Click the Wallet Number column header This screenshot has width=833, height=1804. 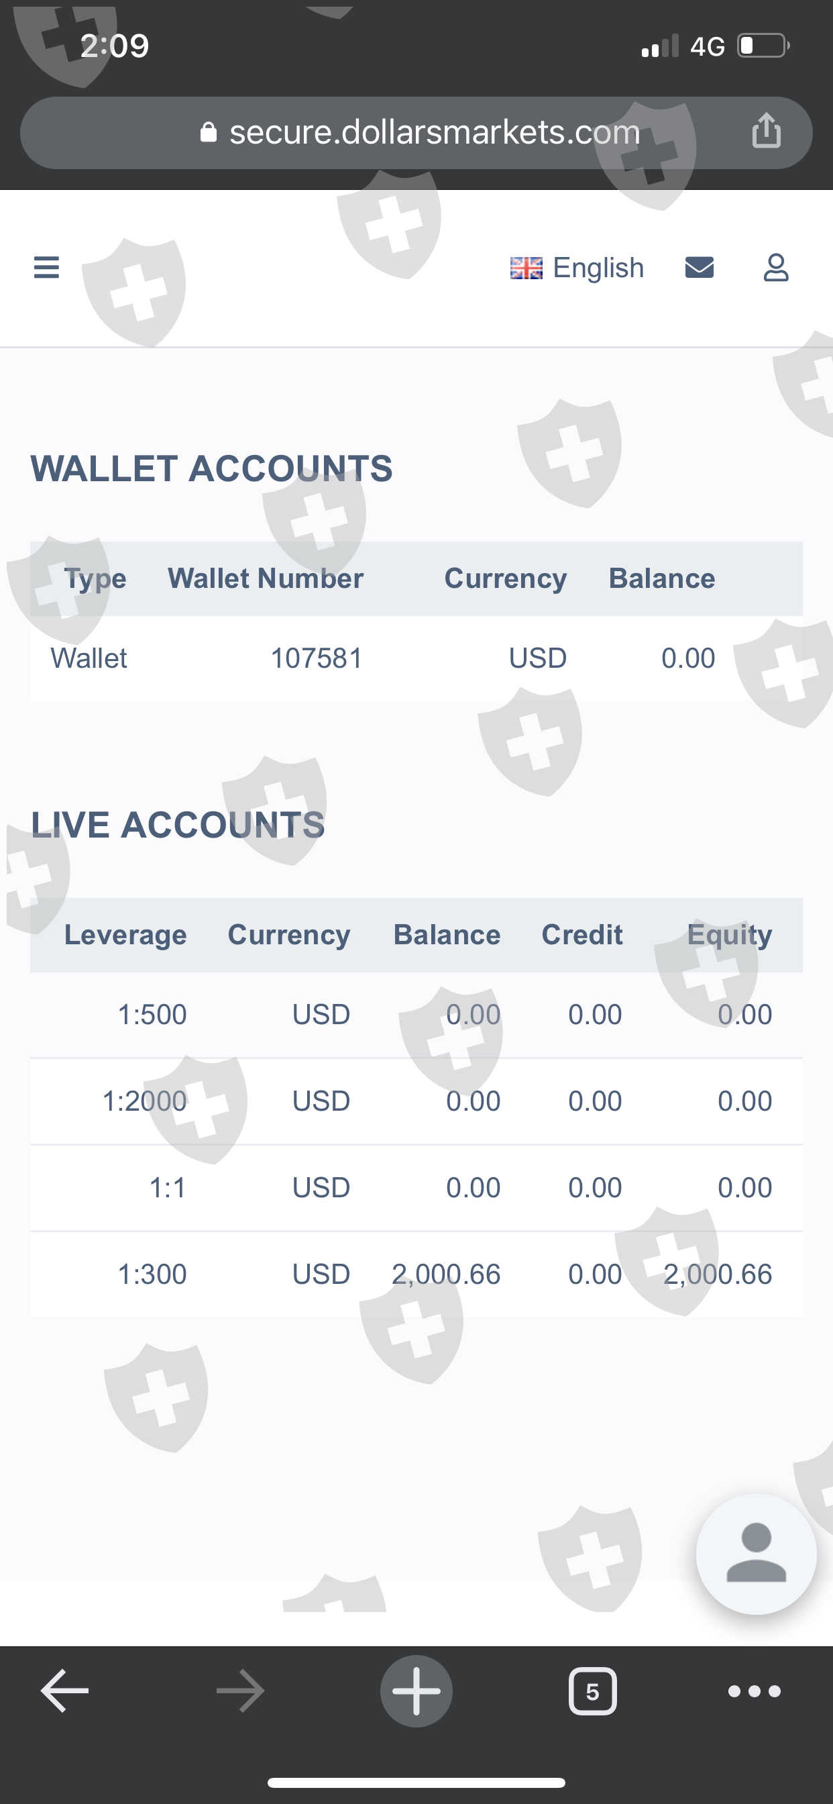click(x=266, y=579)
